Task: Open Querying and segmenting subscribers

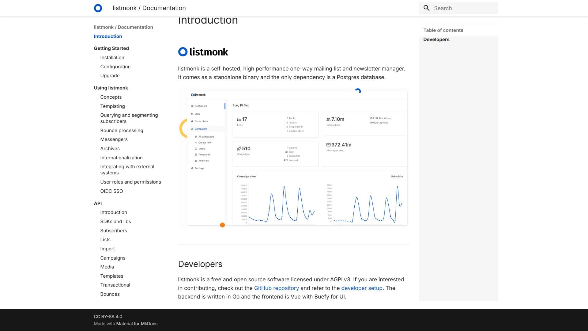Action: pyautogui.click(x=129, y=118)
